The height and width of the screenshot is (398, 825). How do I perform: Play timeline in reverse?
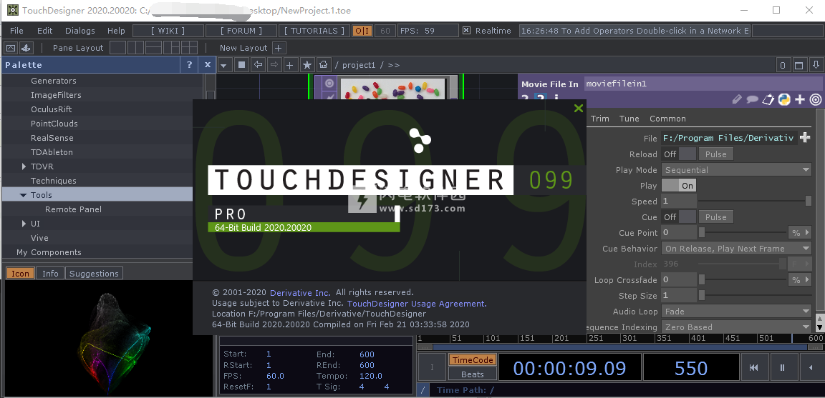coord(812,367)
